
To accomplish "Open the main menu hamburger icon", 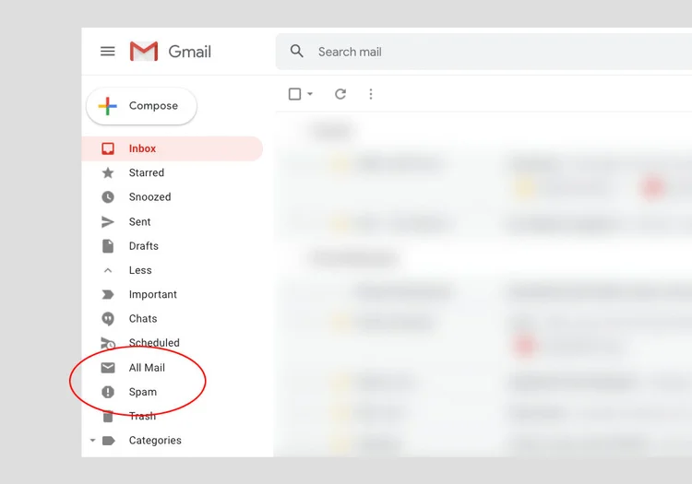I will coord(108,52).
